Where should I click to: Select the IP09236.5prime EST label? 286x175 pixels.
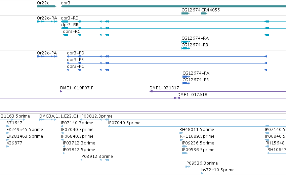point(198,143)
